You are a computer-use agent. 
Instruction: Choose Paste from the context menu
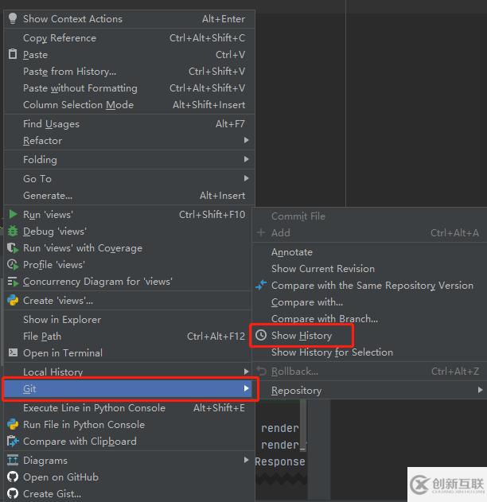point(129,55)
